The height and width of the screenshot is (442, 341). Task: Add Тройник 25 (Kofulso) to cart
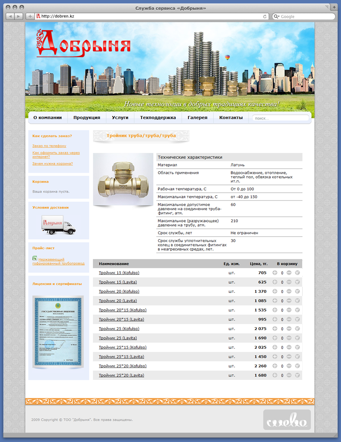coord(297,328)
